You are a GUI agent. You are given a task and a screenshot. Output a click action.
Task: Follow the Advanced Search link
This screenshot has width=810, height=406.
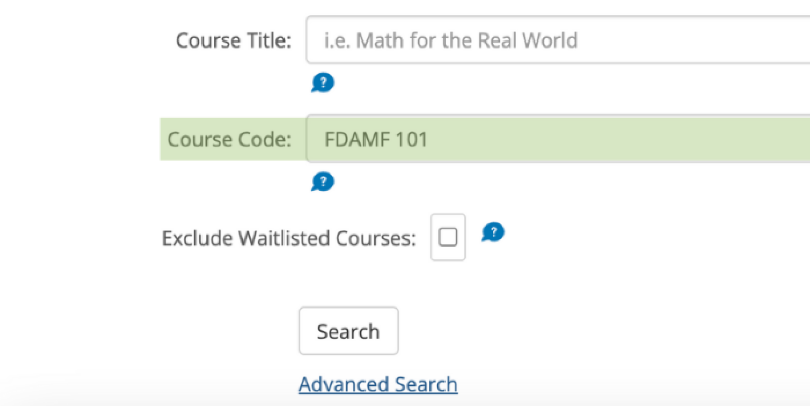click(x=378, y=384)
